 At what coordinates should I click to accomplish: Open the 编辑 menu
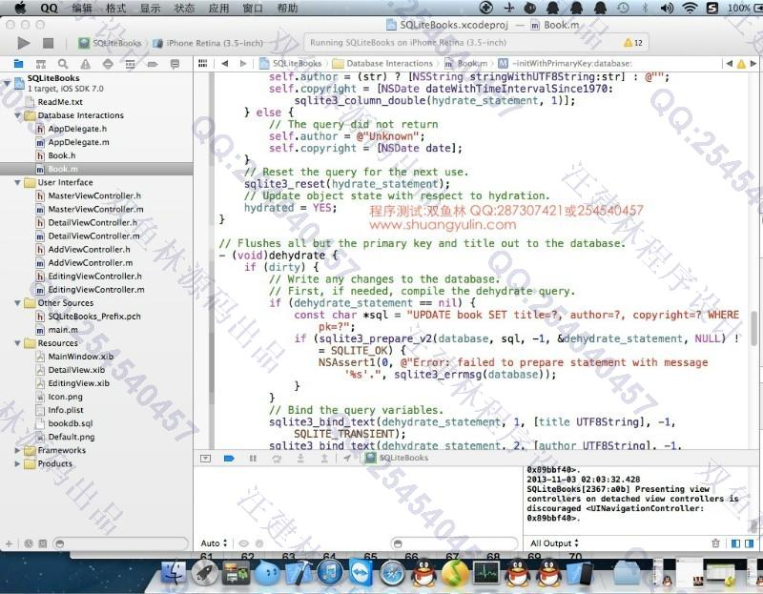[x=81, y=8]
